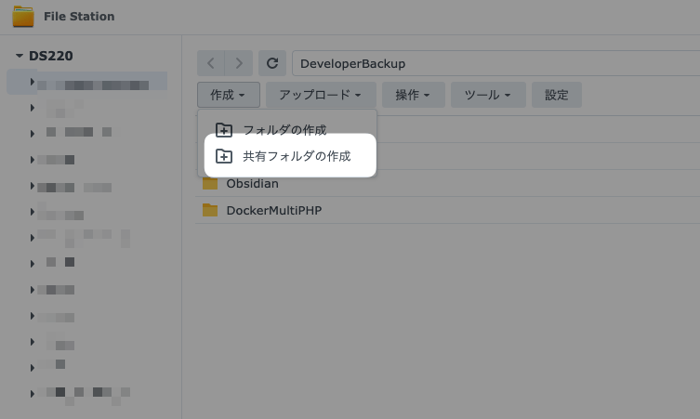Click the folder-plus icon beside フォルダの作成

pos(223,130)
